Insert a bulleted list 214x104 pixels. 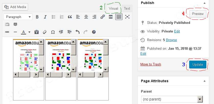coord(53,17)
